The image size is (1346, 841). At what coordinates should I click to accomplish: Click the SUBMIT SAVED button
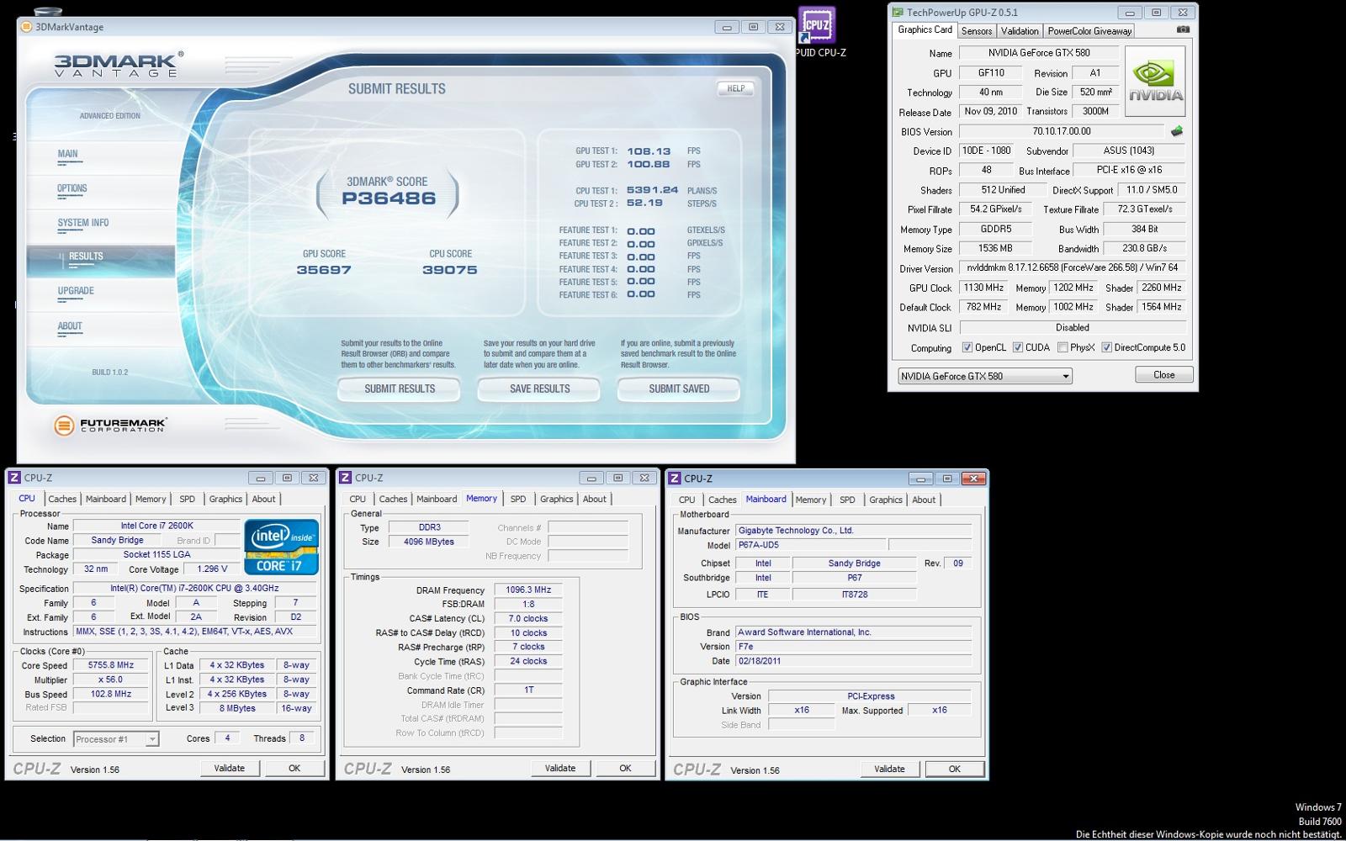tap(679, 389)
